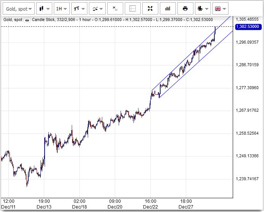Open the candlestick chart type selector
264x212 pixels.
click(44, 8)
